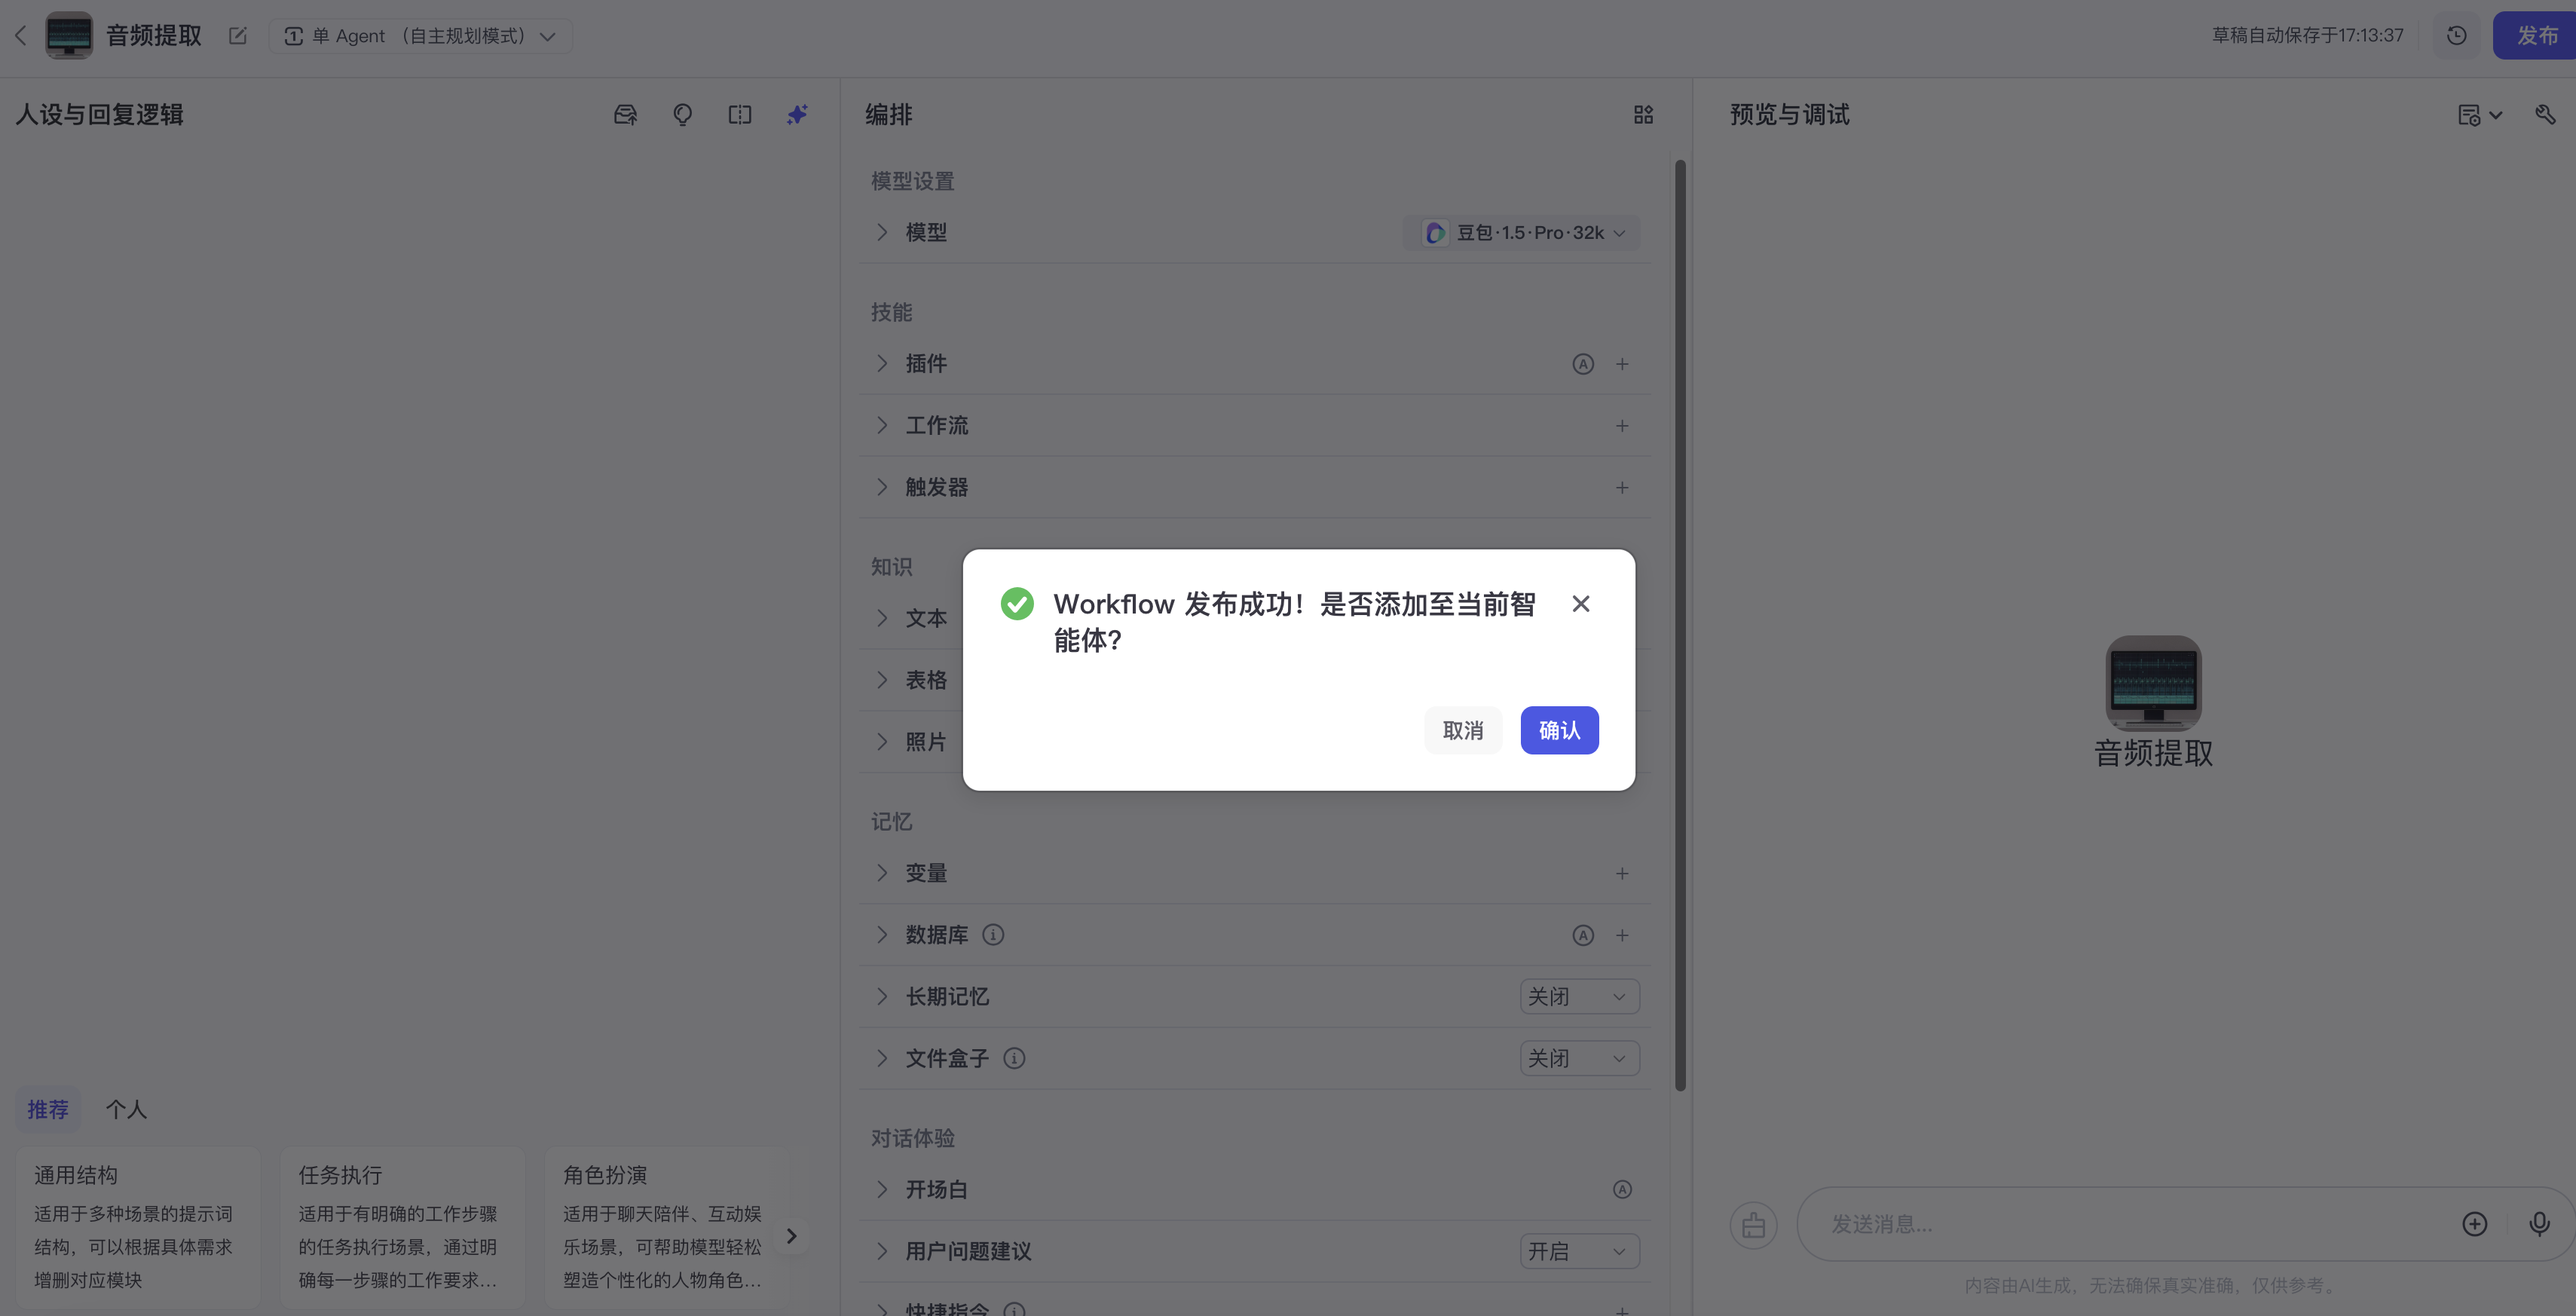Image resolution: width=2576 pixels, height=1316 pixels.
Task: Expand the 插件 section
Action: pyautogui.click(x=882, y=363)
